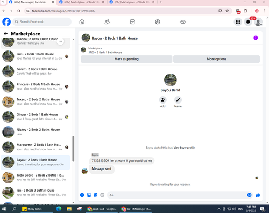The width and height of the screenshot is (269, 213).
Task: Go back using the Marketplace back arrow
Action: (x=5, y=34)
